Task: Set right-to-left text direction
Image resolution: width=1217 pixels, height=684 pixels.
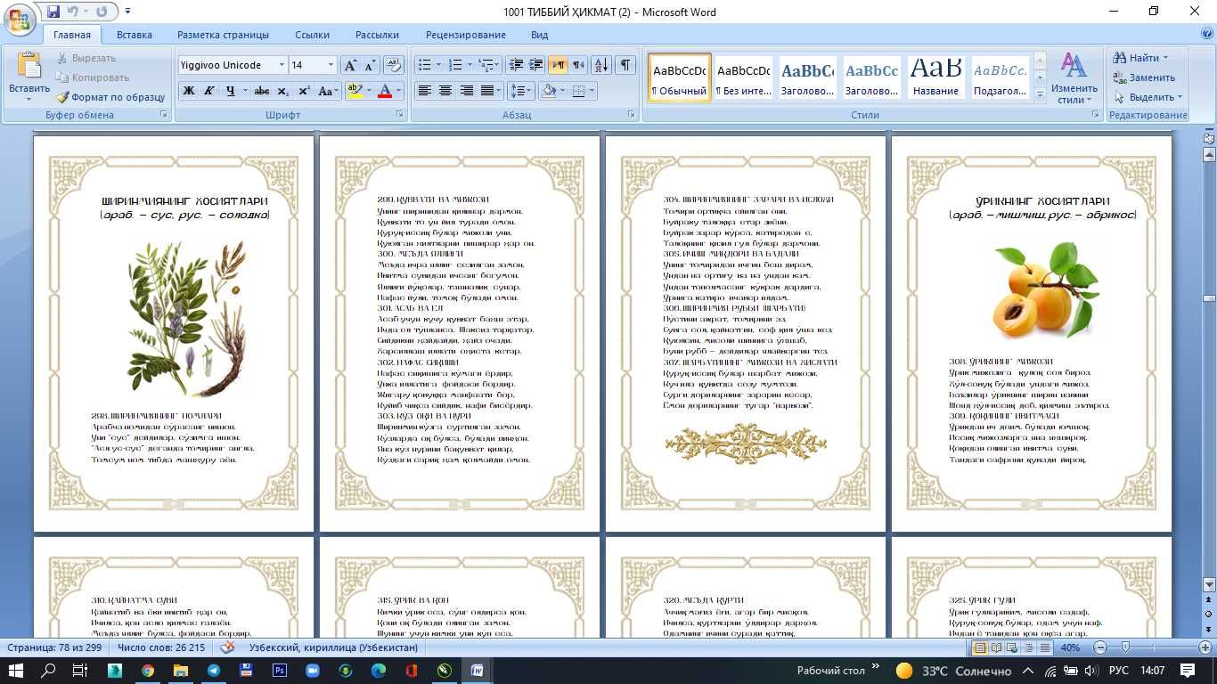Action: [579, 65]
